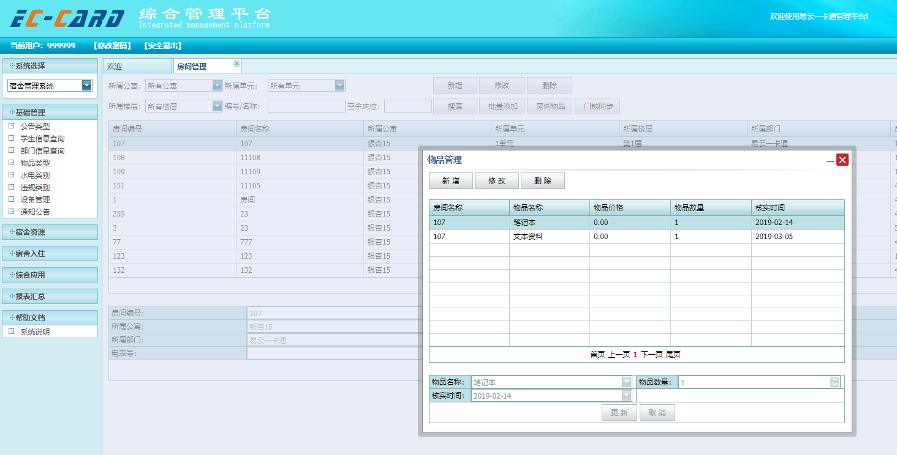Minimize the 物品管理 dialog

pos(830,161)
